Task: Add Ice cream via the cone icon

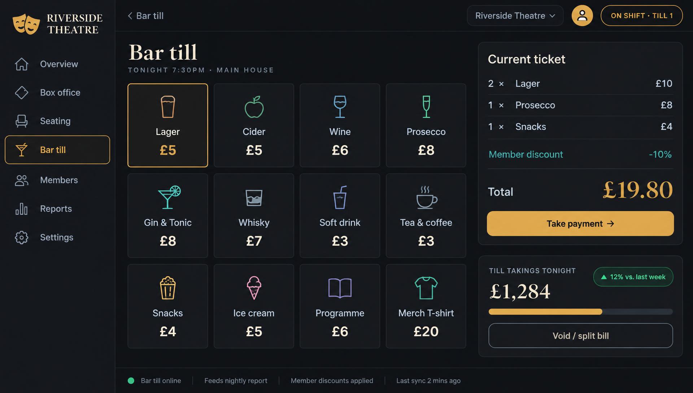Action: pos(254,288)
